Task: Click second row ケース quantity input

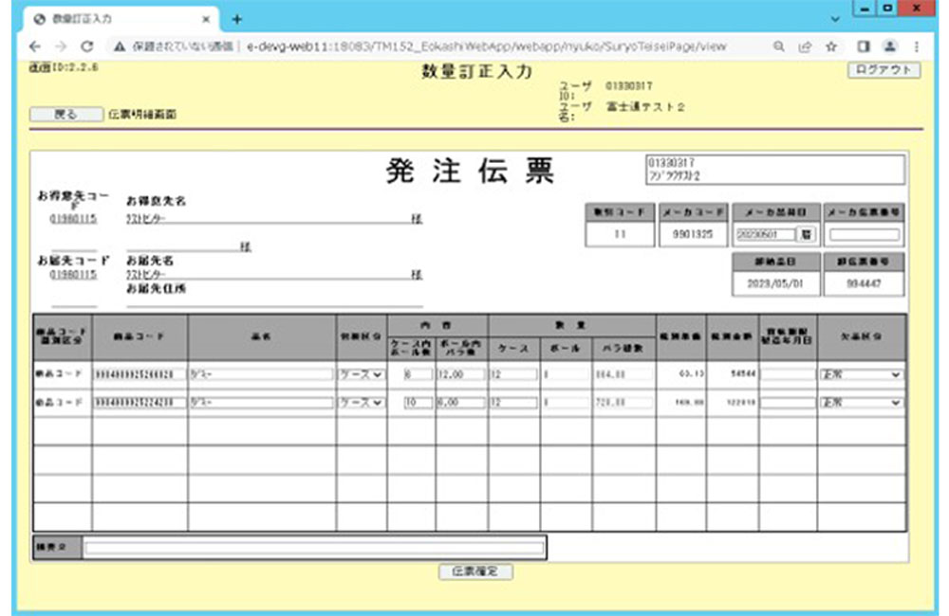Action: [x=513, y=403]
